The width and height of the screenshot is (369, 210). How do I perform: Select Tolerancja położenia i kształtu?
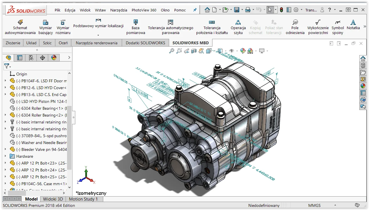pyautogui.click(x=212, y=27)
